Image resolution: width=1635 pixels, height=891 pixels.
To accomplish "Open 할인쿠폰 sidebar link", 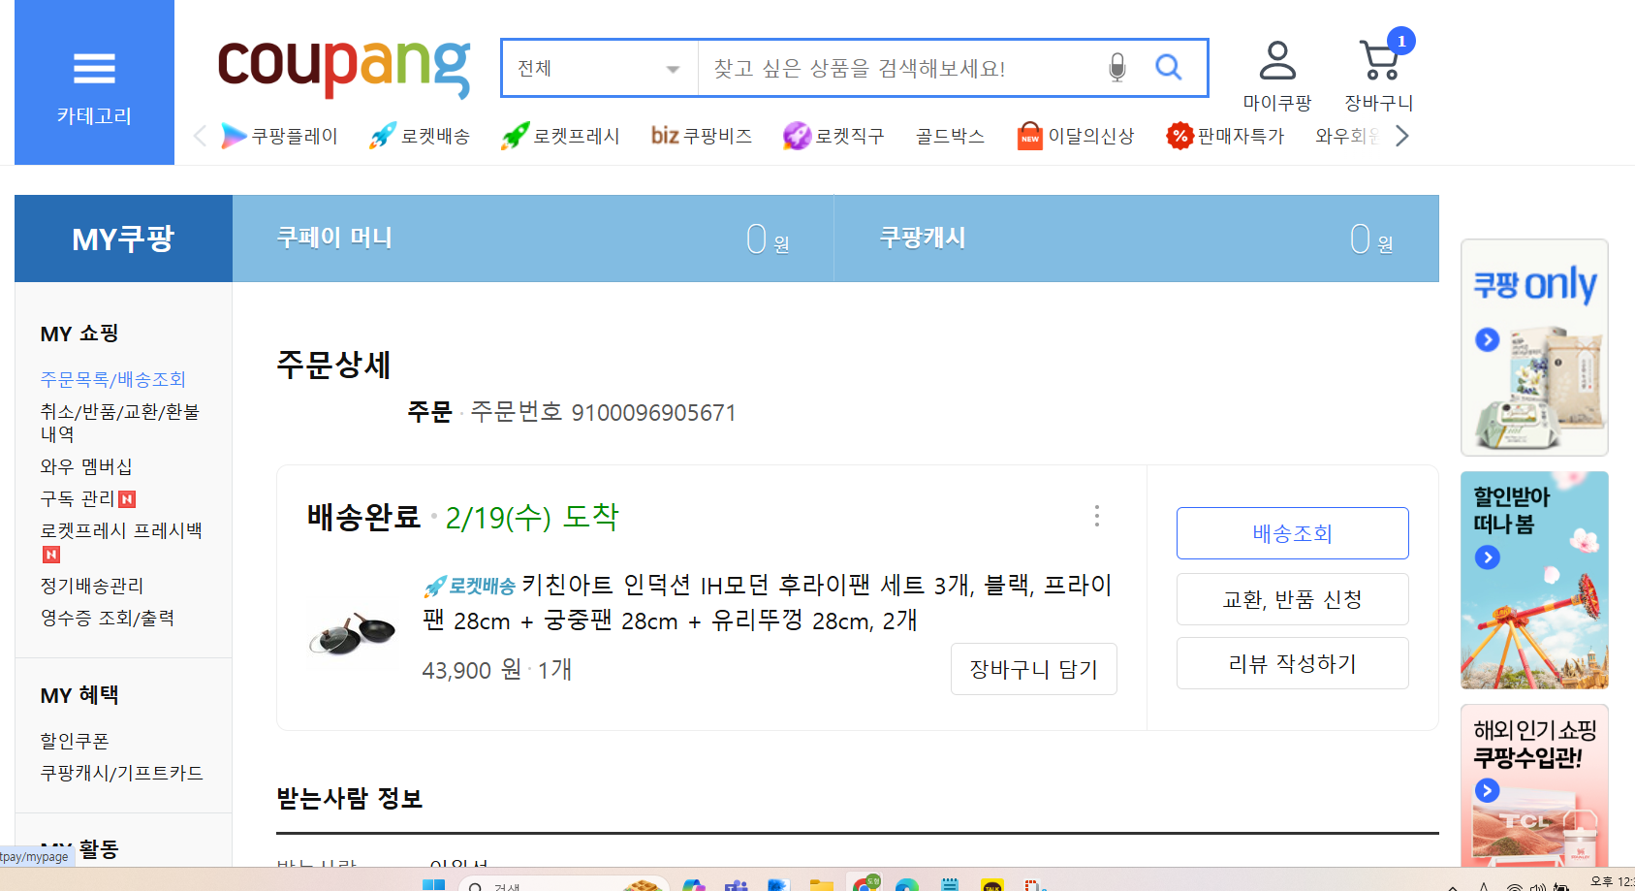I will 75,741.
